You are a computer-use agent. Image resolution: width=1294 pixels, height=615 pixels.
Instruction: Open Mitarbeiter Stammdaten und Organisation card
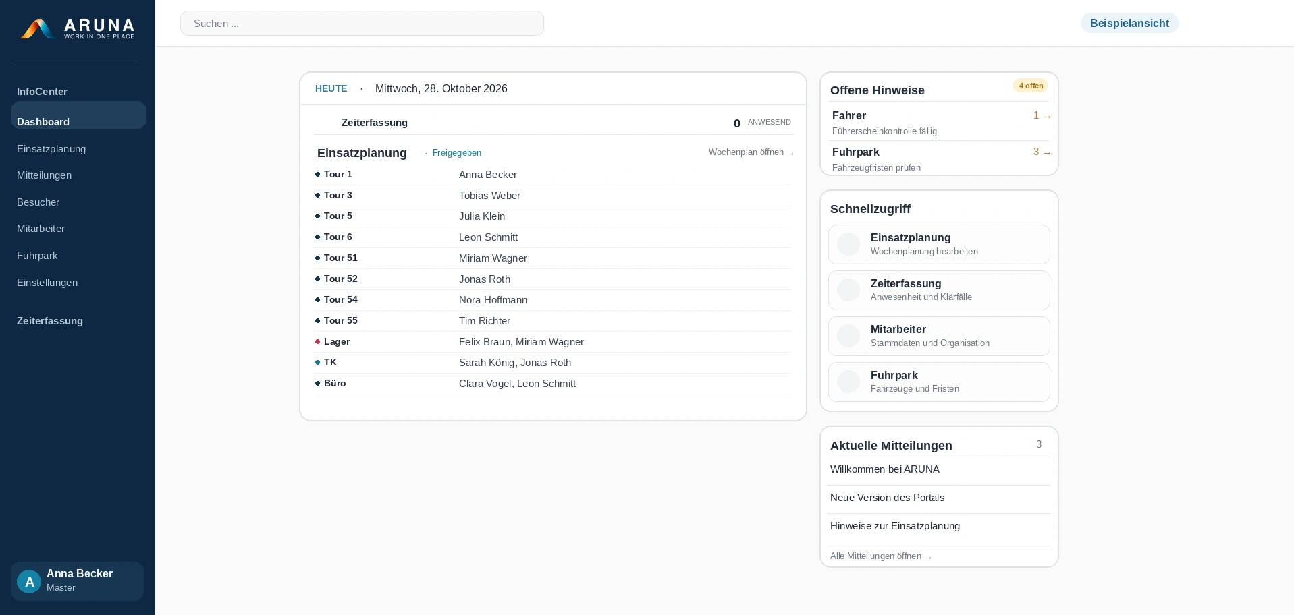click(939, 336)
